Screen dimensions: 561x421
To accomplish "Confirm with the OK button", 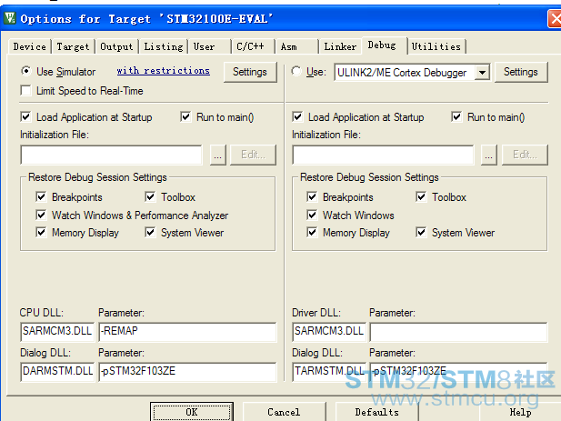I will [192, 412].
